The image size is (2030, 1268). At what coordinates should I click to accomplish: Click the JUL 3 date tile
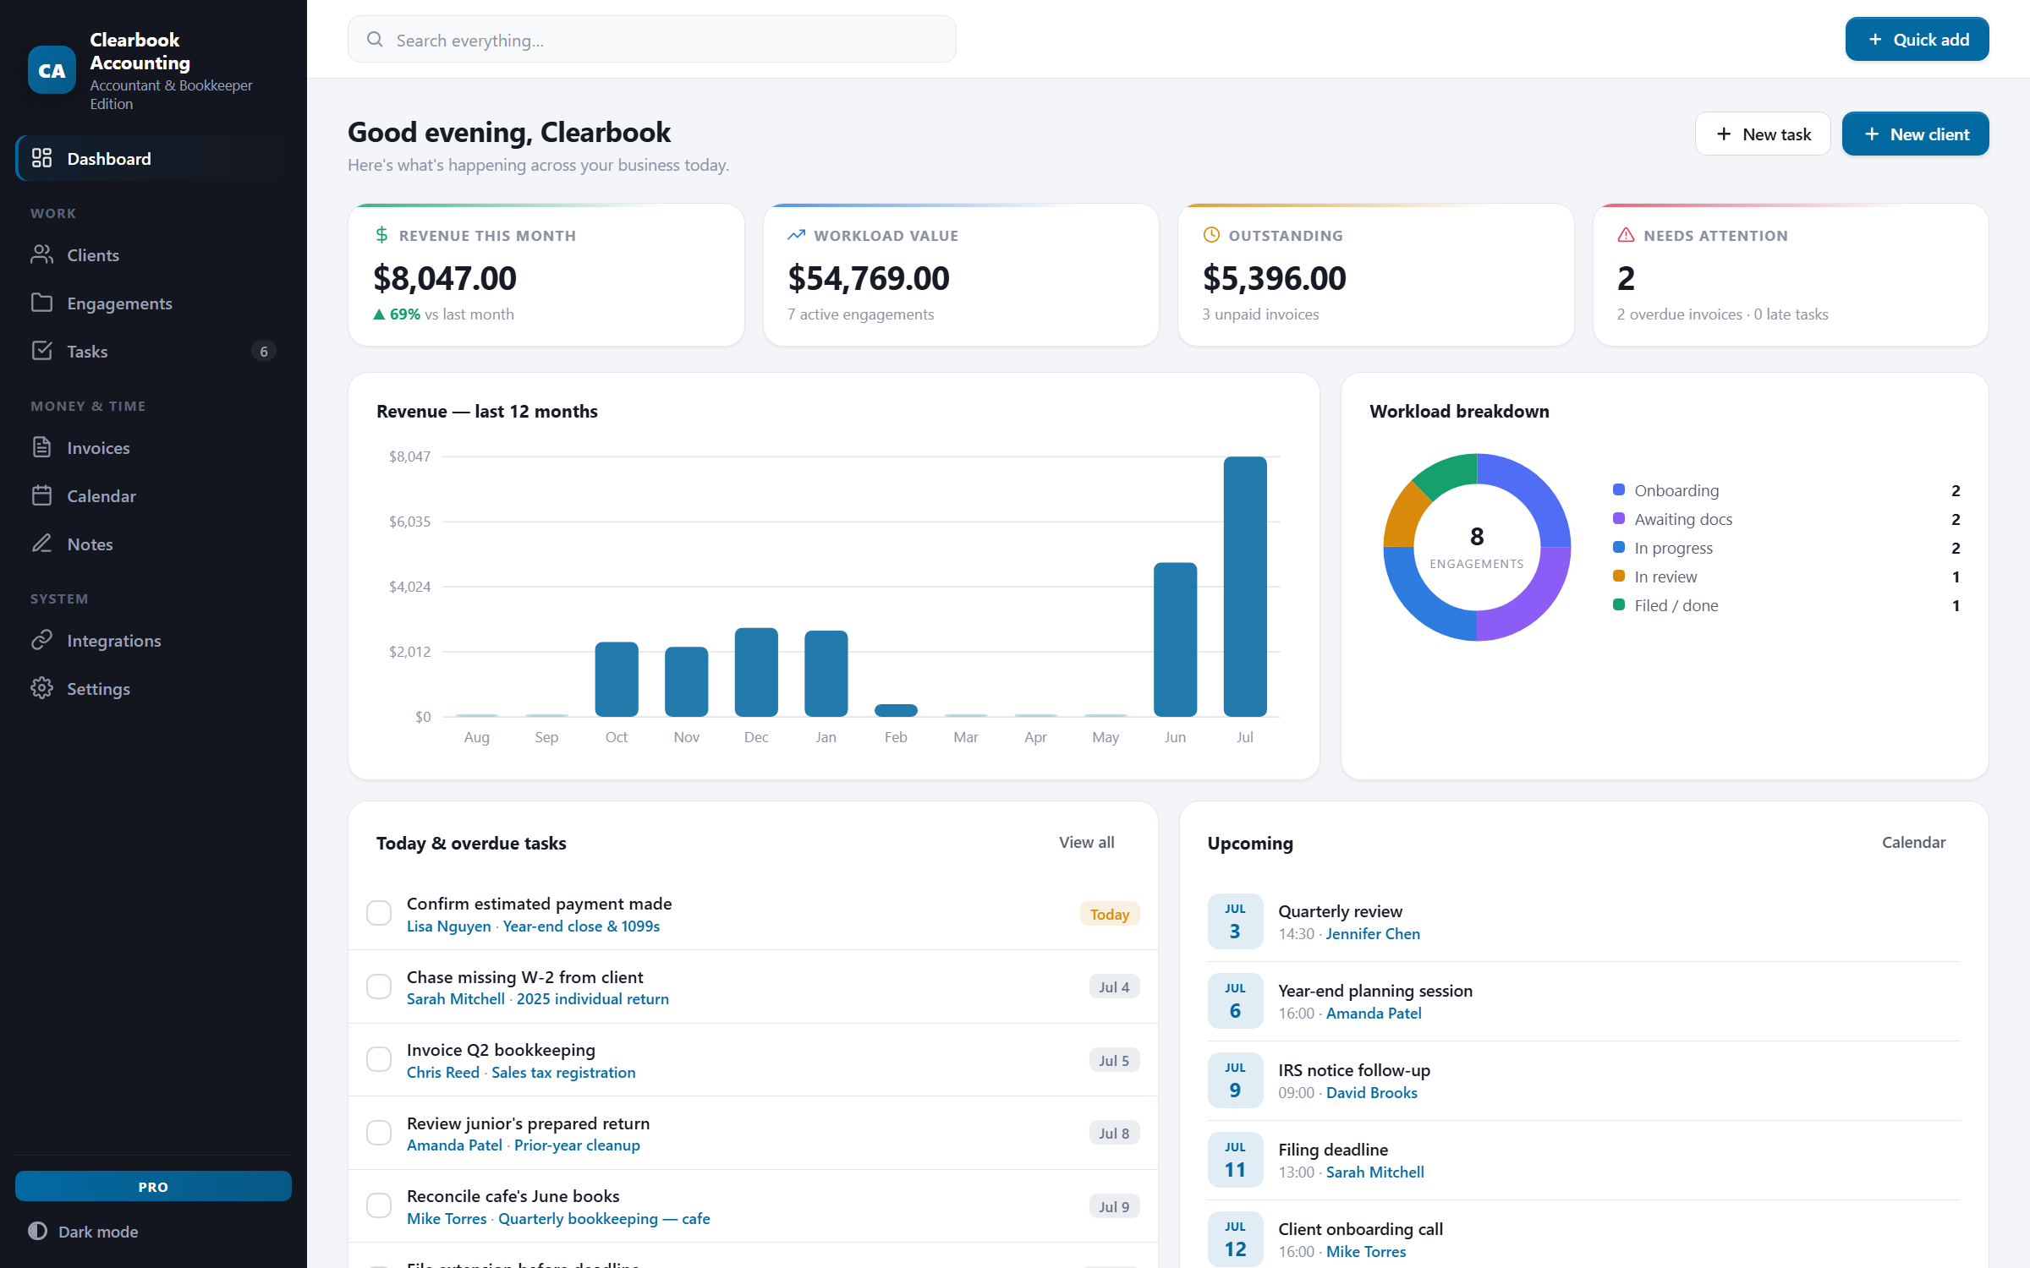click(1235, 921)
